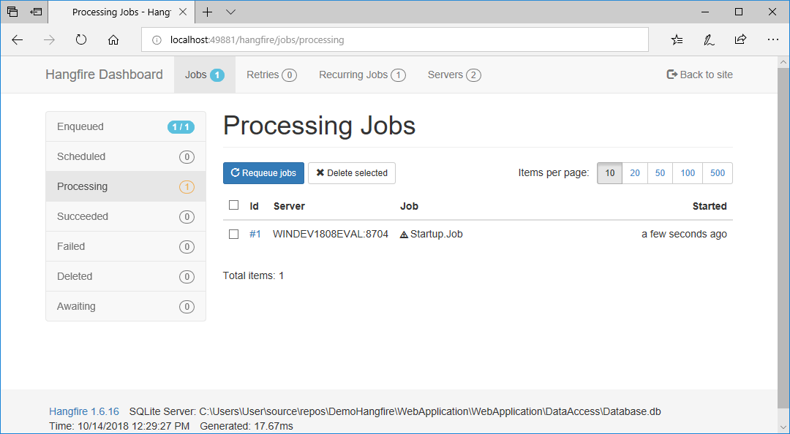Click the Delete selected button
This screenshot has height=434, width=790.
pos(352,172)
